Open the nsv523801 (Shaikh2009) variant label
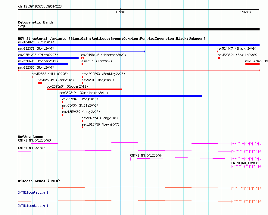The width and height of the screenshot is (268, 215). (x=238, y=55)
